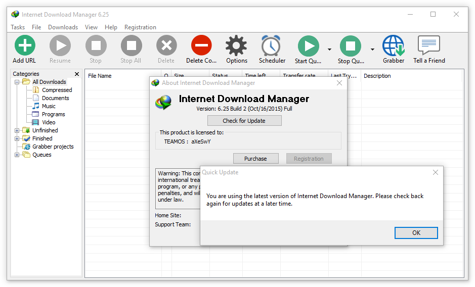The height and width of the screenshot is (287, 475).
Task: Open the View menu
Action: 91,27
